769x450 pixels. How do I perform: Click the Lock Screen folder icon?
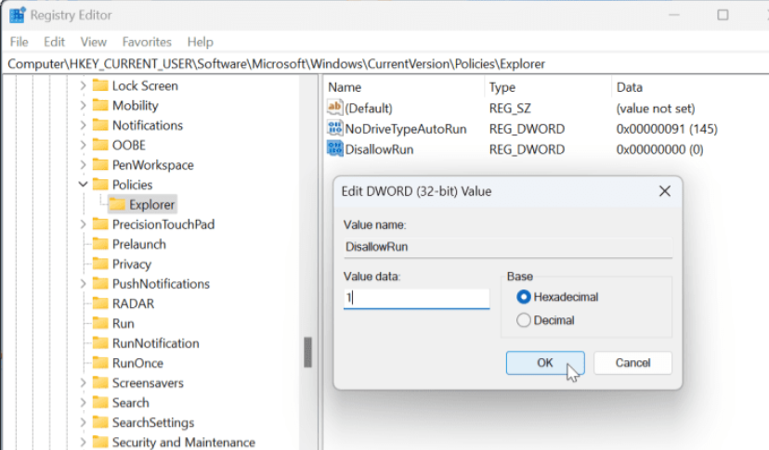[100, 85]
